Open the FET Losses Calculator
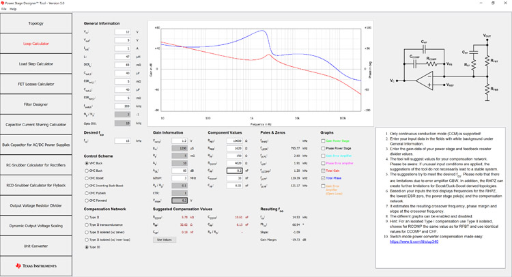The width and height of the screenshot is (512, 277). (x=36, y=84)
